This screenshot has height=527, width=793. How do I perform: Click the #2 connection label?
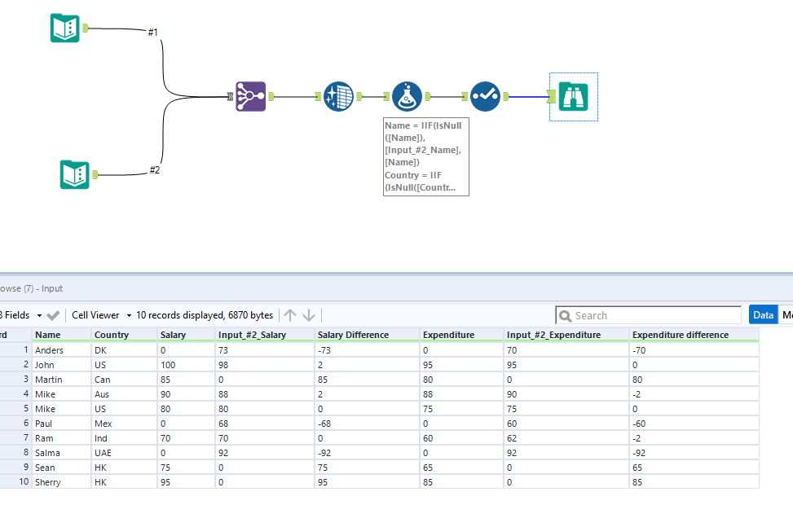(x=155, y=170)
